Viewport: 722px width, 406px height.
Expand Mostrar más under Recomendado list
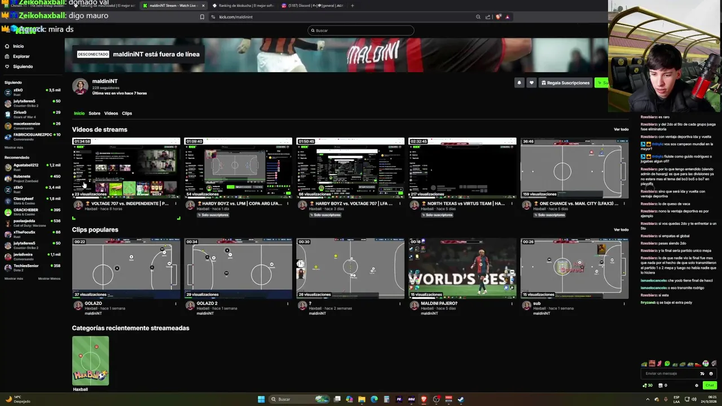click(14, 279)
